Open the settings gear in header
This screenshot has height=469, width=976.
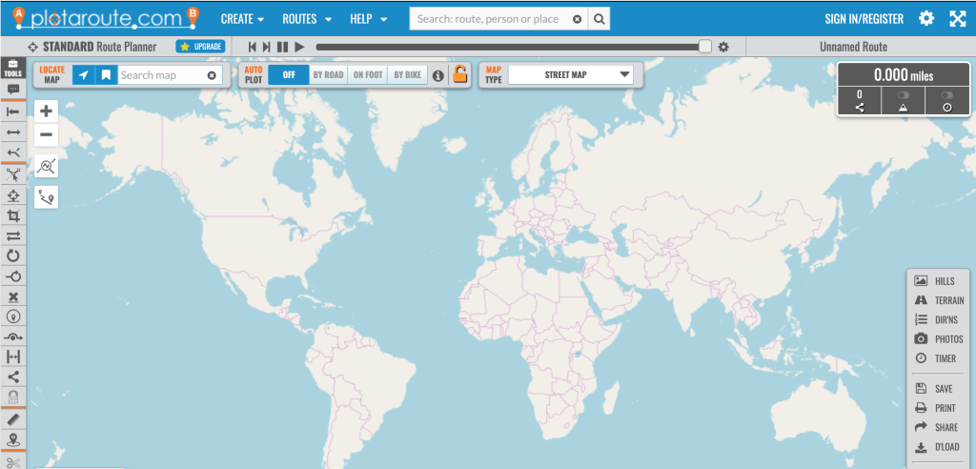pos(926,19)
